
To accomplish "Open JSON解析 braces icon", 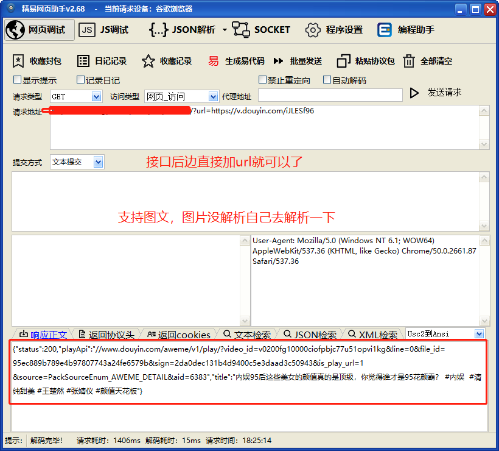I will pyautogui.click(x=158, y=30).
